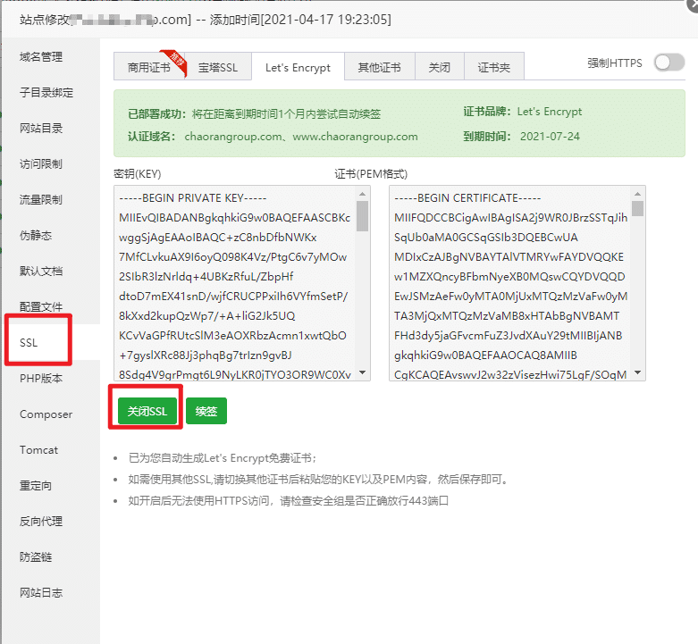Click down arrow of certificate textarea scrollbar
This screenshot has height=644, width=698.
pyautogui.click(x=637, y=372)
